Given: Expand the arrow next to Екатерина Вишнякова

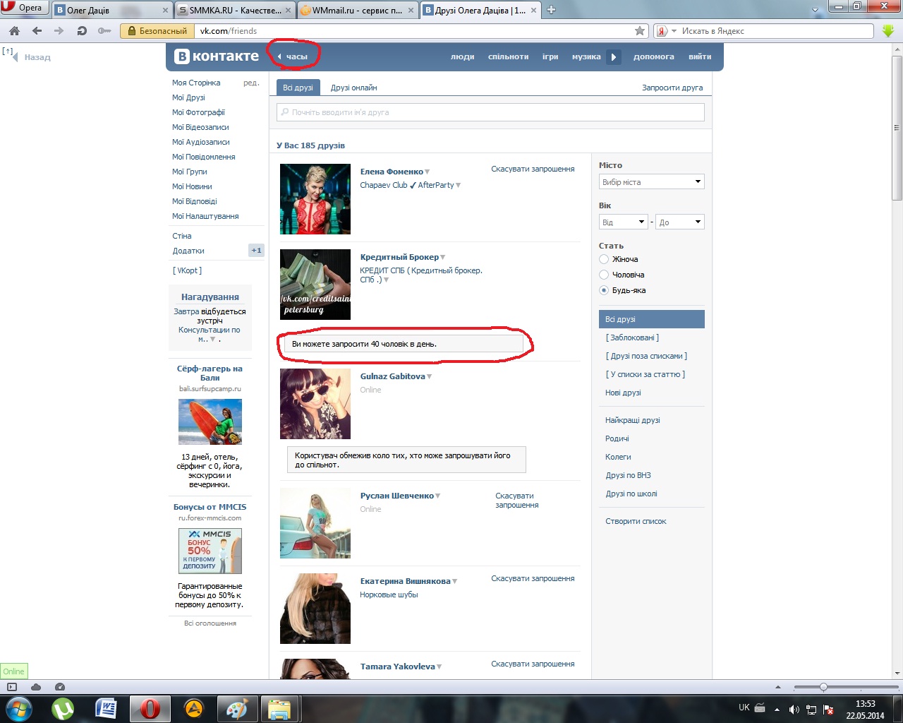Looking at the screenshot, I should [x=455, y=582].
